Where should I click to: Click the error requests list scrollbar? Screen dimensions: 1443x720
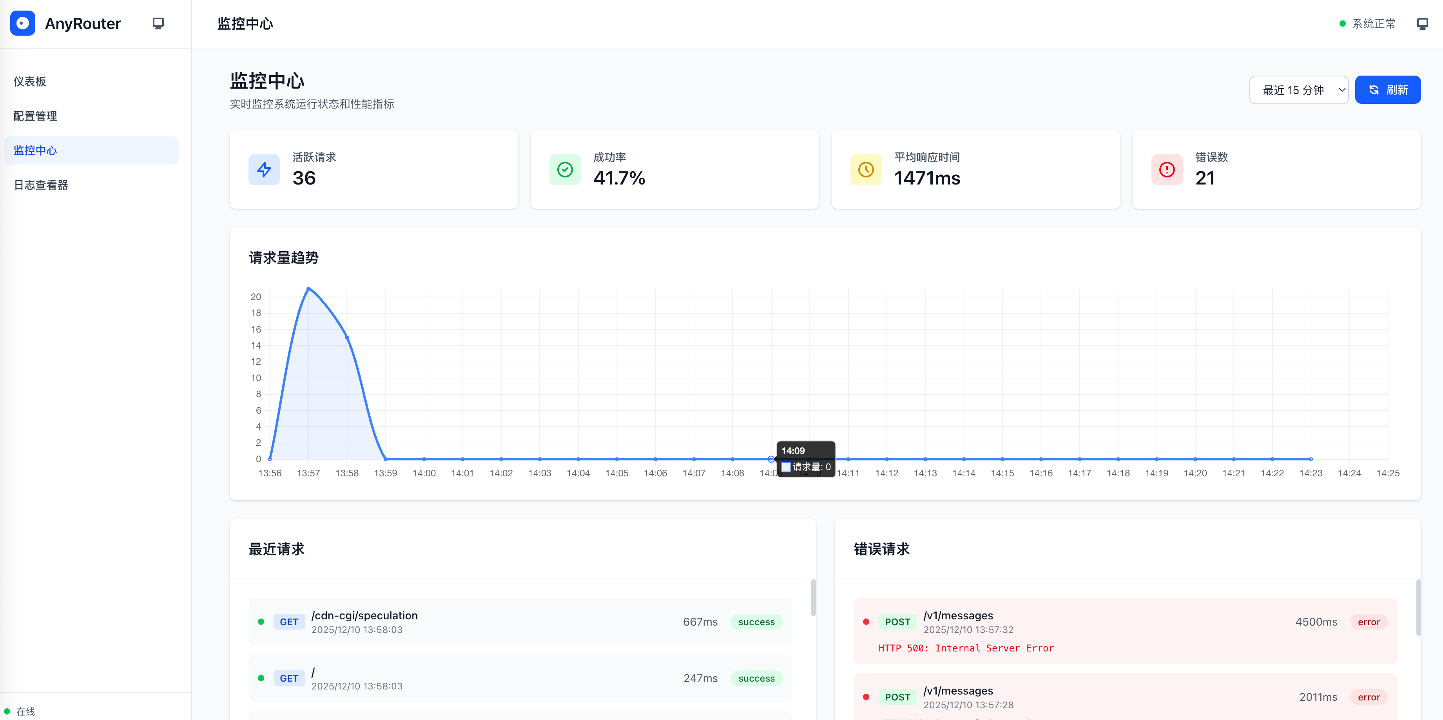(1418, 608)
